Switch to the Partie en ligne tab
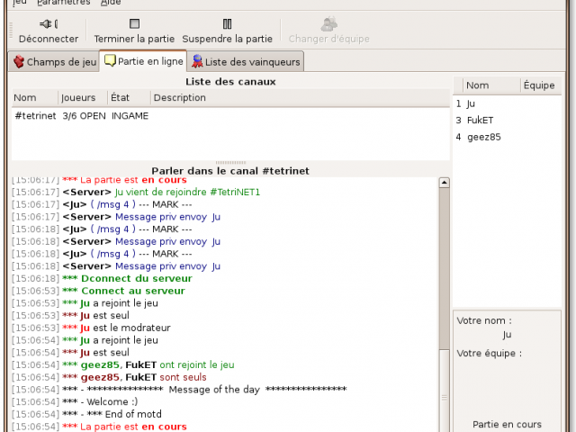The height and width of the screenshot is (432, 576). click(143, 61)
